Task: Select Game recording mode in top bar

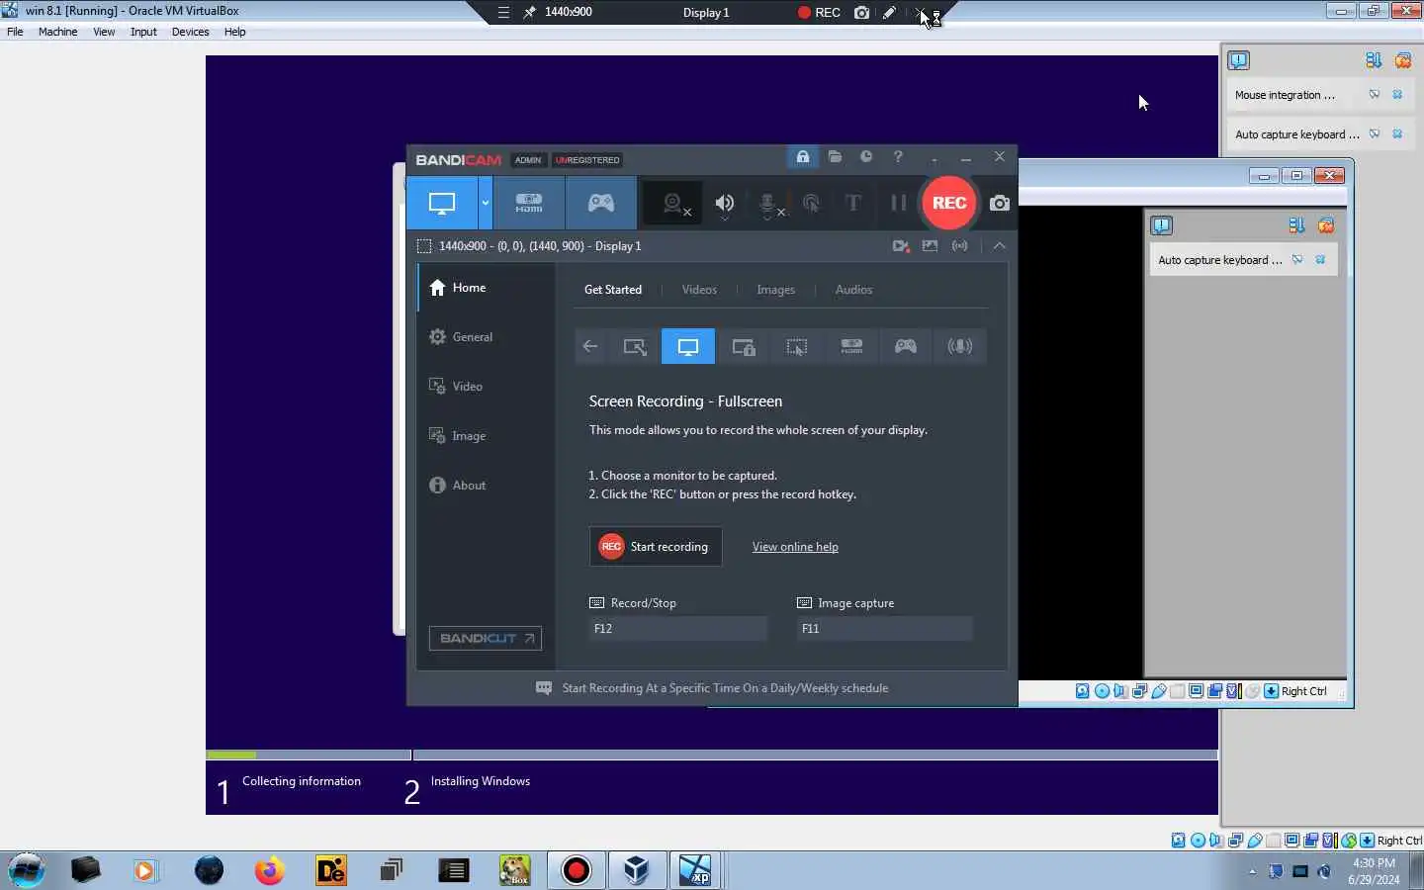Action: (601, 203)
